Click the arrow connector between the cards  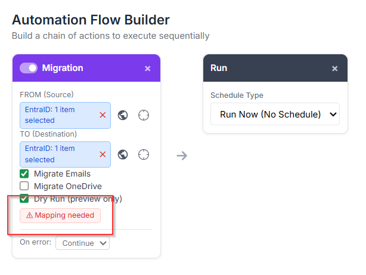[182, 156]
